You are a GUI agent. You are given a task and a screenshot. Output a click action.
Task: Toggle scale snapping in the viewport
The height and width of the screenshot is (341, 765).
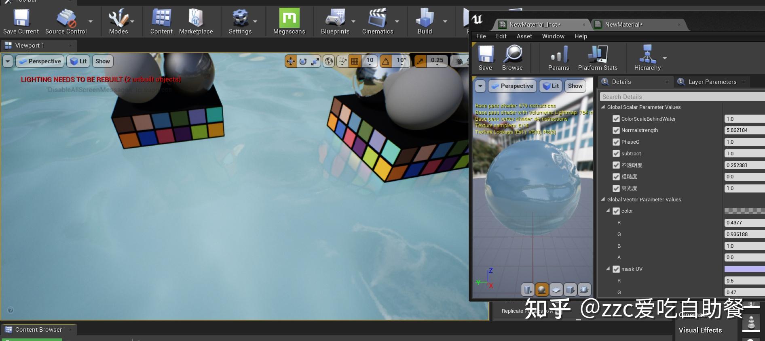pyautogui.click(x=421, y=61)
